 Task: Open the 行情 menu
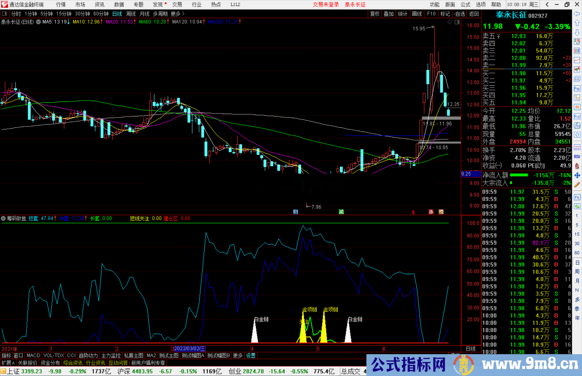click(x=61, y=5)
